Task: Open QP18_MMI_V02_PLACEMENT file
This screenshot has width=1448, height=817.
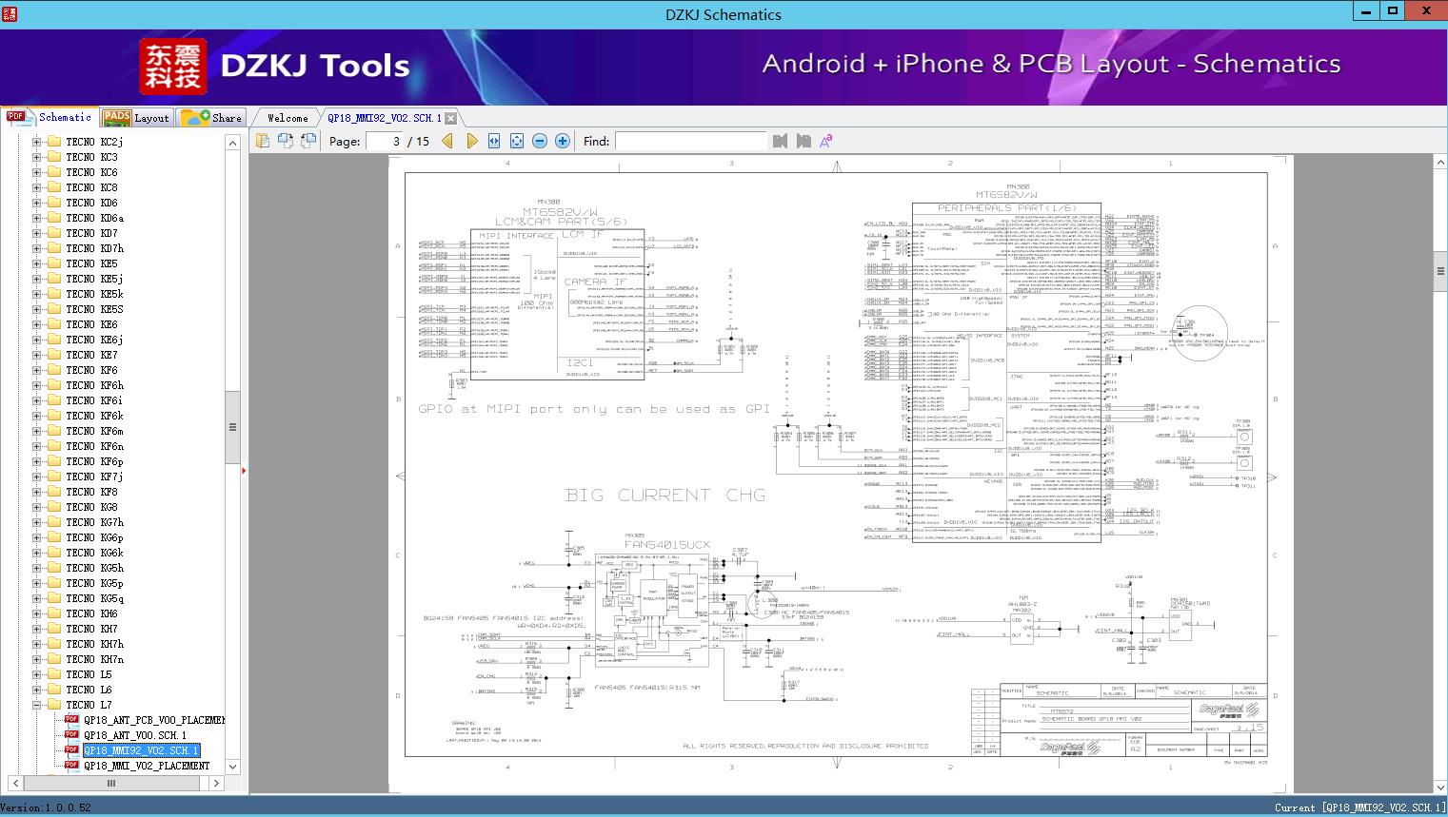Action: coord(146,766)
